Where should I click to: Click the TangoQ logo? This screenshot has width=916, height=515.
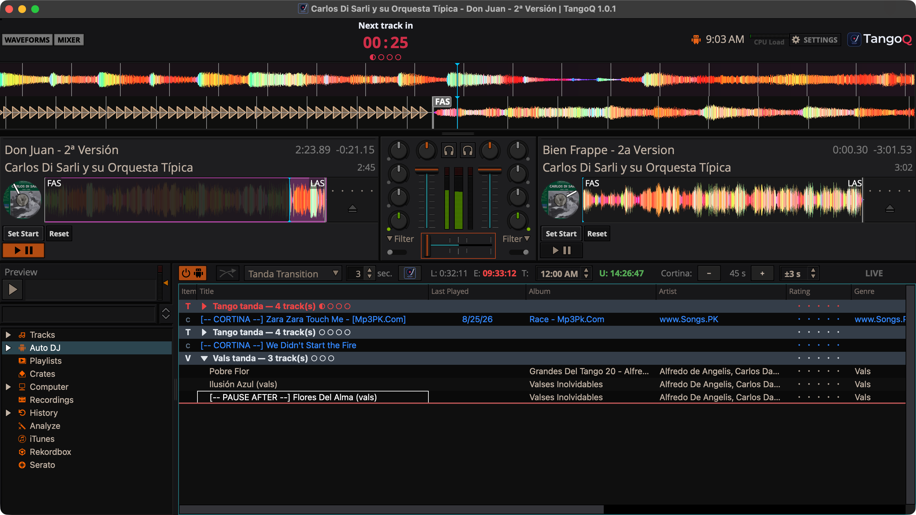coord(880,39)
